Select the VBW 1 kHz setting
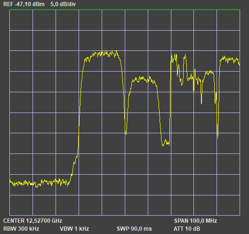The width and height of the screenshot is (249, 234). tap(74, 229)
